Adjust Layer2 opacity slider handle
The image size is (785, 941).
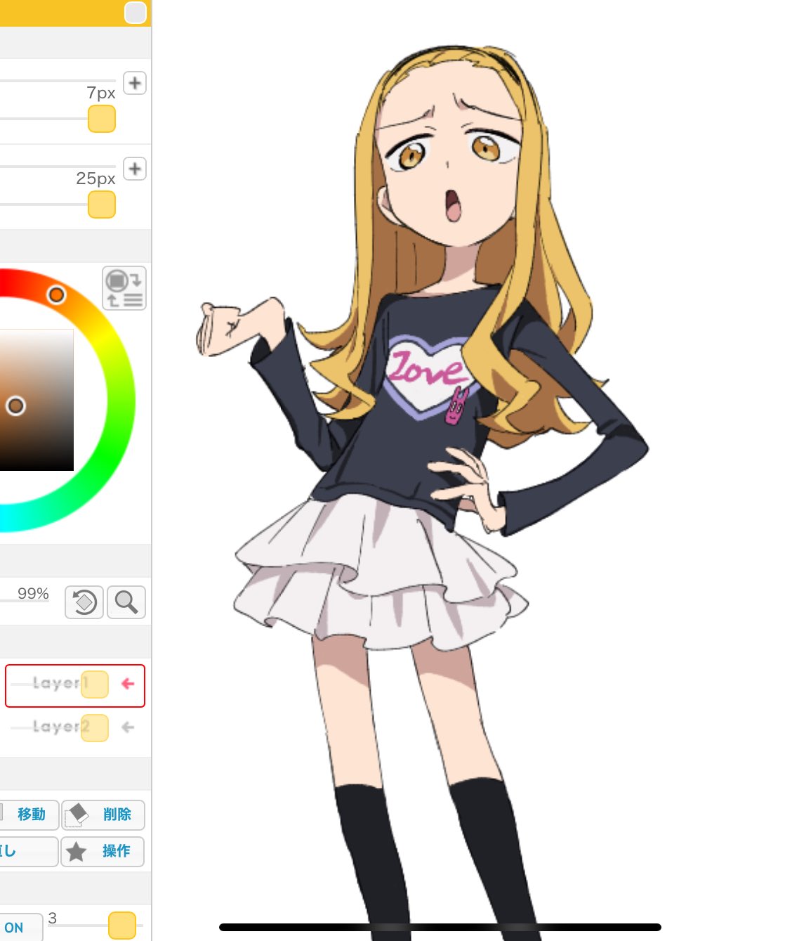pyautogui.click(x=95, y=728)
